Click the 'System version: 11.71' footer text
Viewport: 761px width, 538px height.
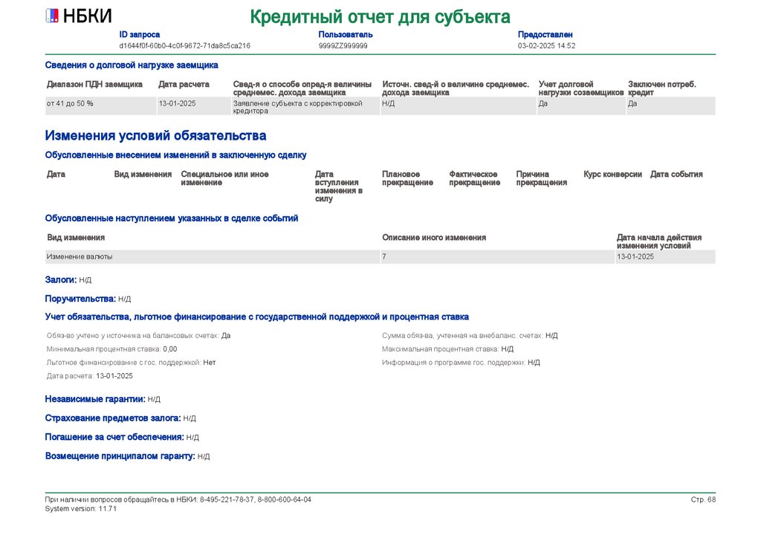click(x=80, y=509)
